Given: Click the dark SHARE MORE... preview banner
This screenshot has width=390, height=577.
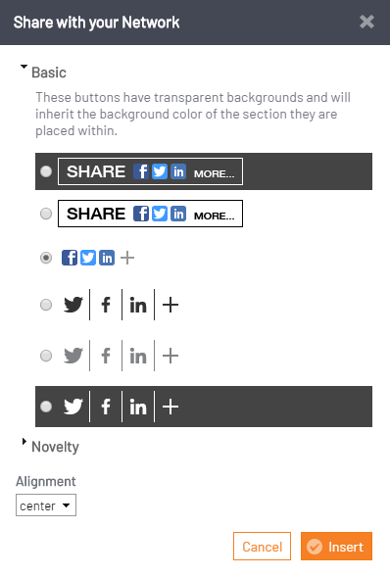Looking at the screenshot, I should pyautogui.click(x=151, y=171).
